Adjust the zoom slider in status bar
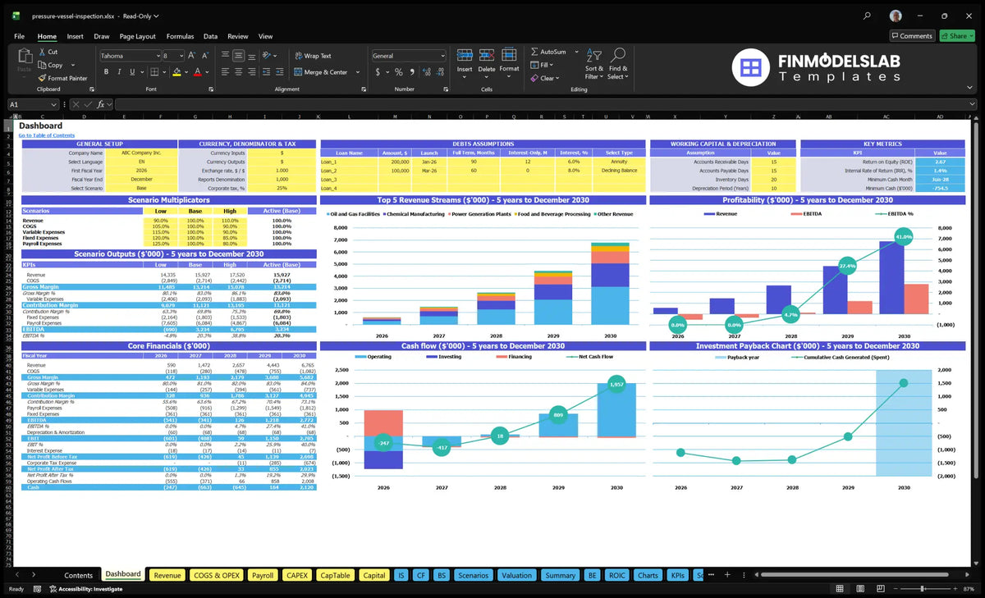The height and width of the screenshot is (598, 985). (x=923, y=589)
